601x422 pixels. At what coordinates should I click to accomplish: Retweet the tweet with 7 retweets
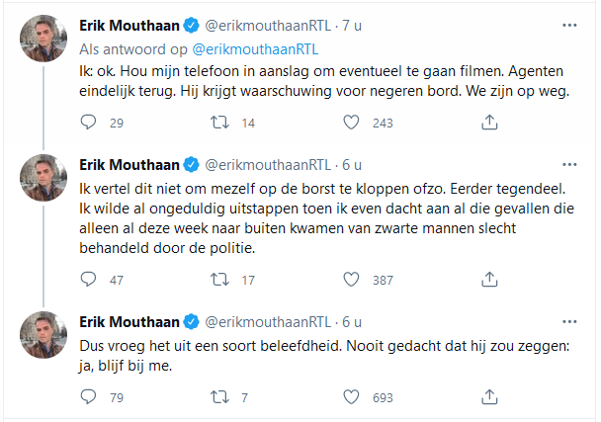click(x=220, y=397)
